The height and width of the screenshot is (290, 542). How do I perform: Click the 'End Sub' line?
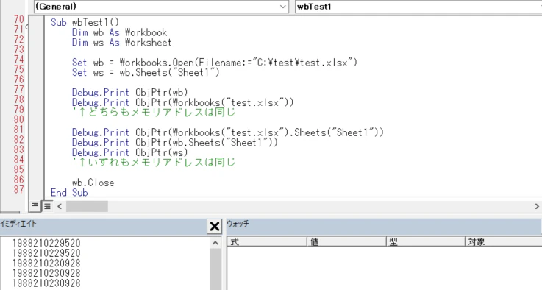[69, 193]
